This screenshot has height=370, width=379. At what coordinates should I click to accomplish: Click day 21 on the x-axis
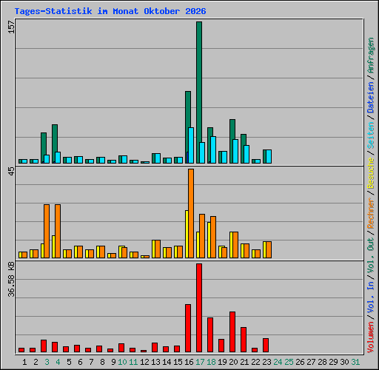tap(244, 362)
